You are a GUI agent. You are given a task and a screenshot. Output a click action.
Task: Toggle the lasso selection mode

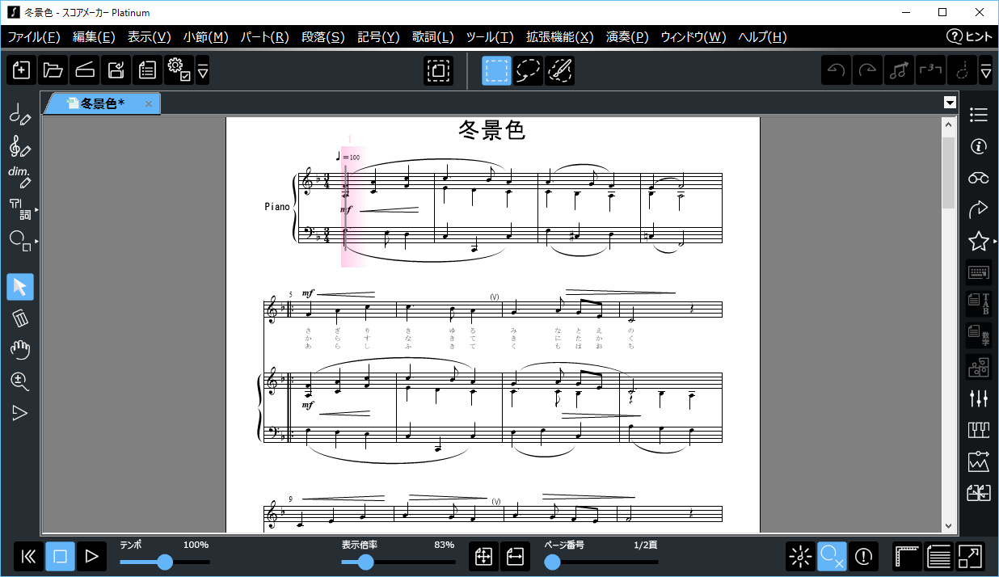coord(529,70)
